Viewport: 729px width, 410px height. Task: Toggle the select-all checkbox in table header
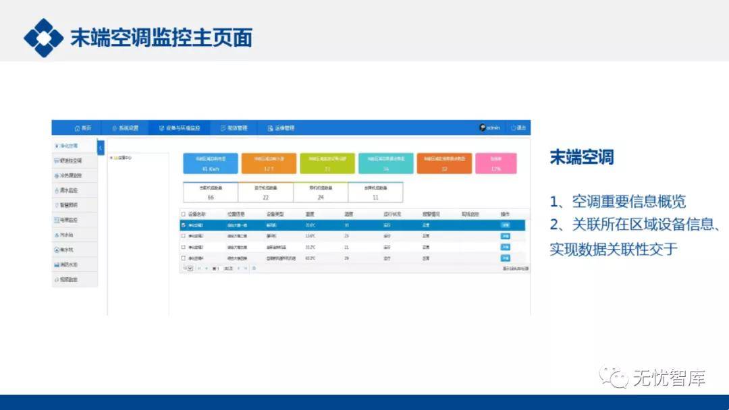point(183,214)
